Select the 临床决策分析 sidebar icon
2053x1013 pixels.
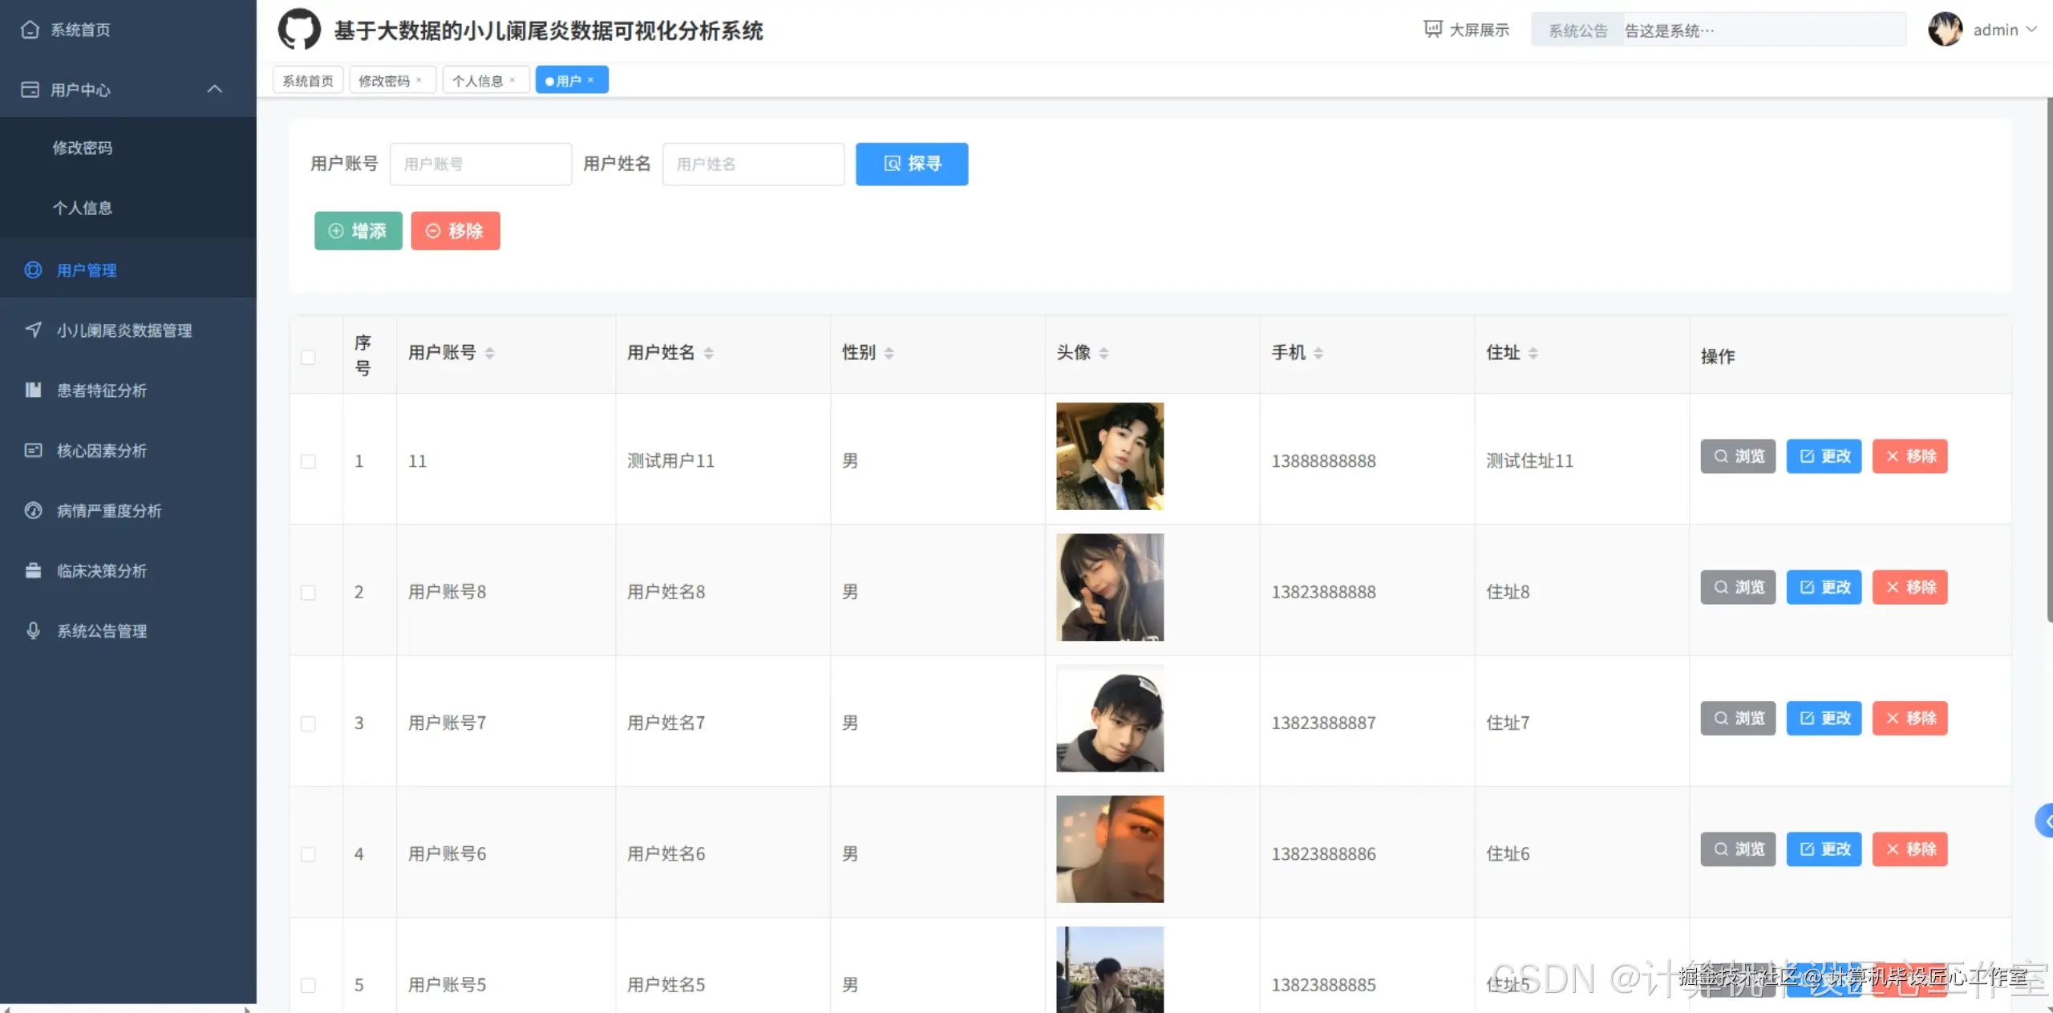point(33,570)
